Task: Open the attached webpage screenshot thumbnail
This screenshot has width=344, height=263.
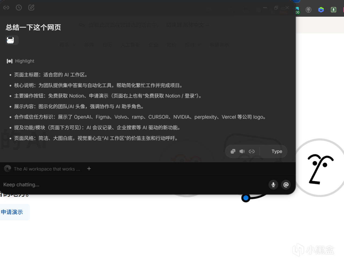Action: click(x=10, y=40)
